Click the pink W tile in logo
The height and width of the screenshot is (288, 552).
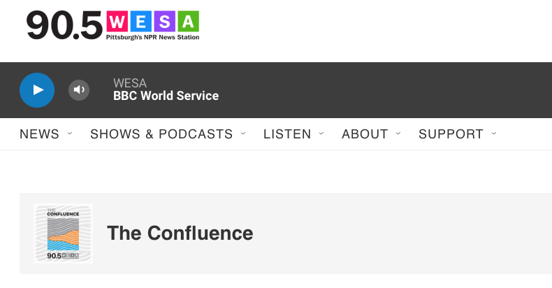117,22
